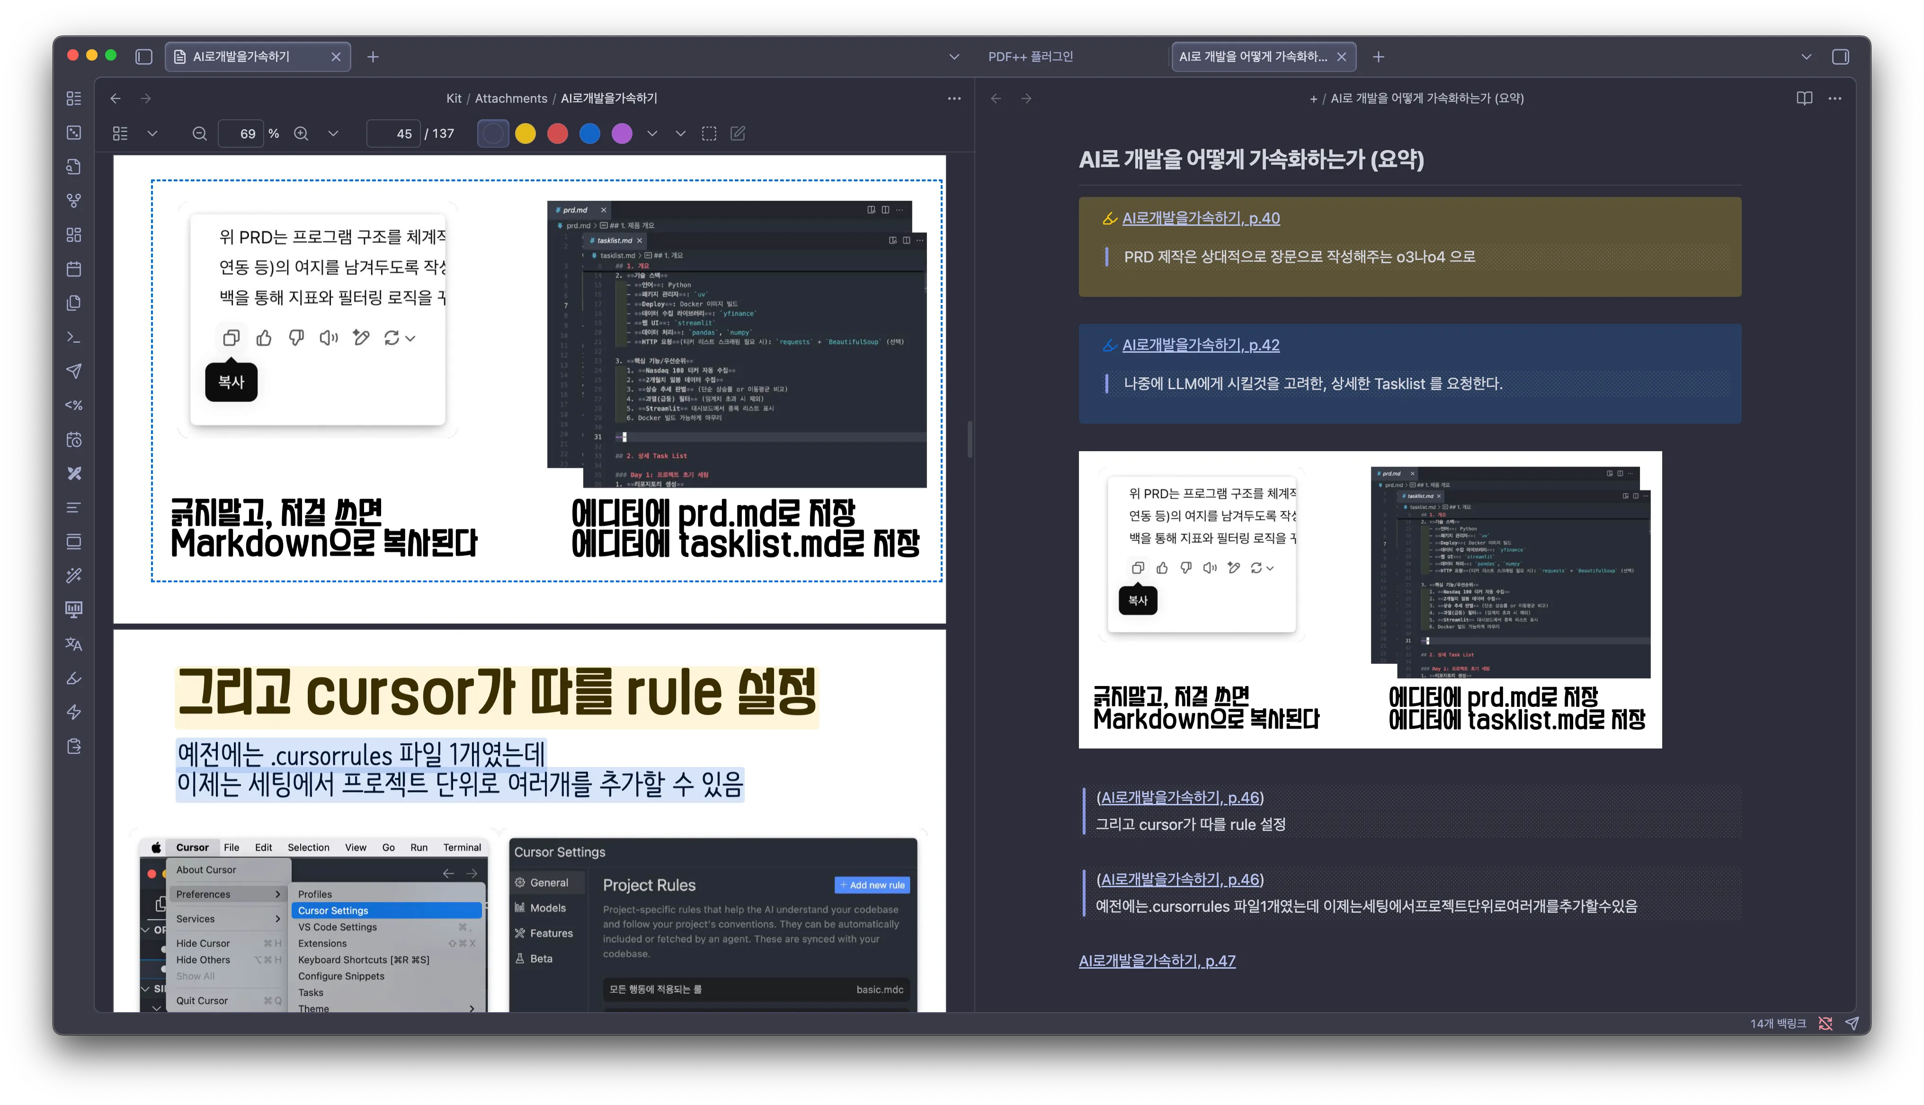Click the 14개 백링크 status bar entry
Viewport: 1924px width, 1105px height.
coord(1778,1024)
